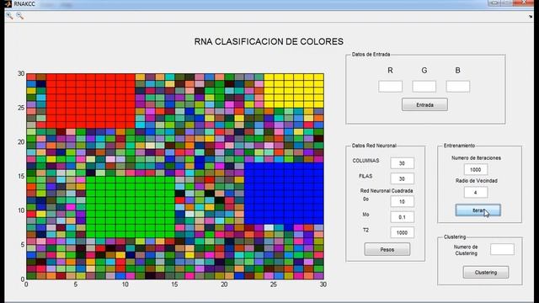Click the RNAKCC window title text

pos(24,3)
